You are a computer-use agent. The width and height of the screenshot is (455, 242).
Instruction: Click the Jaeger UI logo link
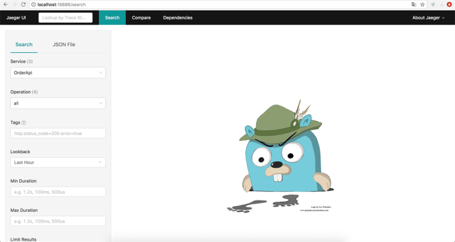coord(16,18)
